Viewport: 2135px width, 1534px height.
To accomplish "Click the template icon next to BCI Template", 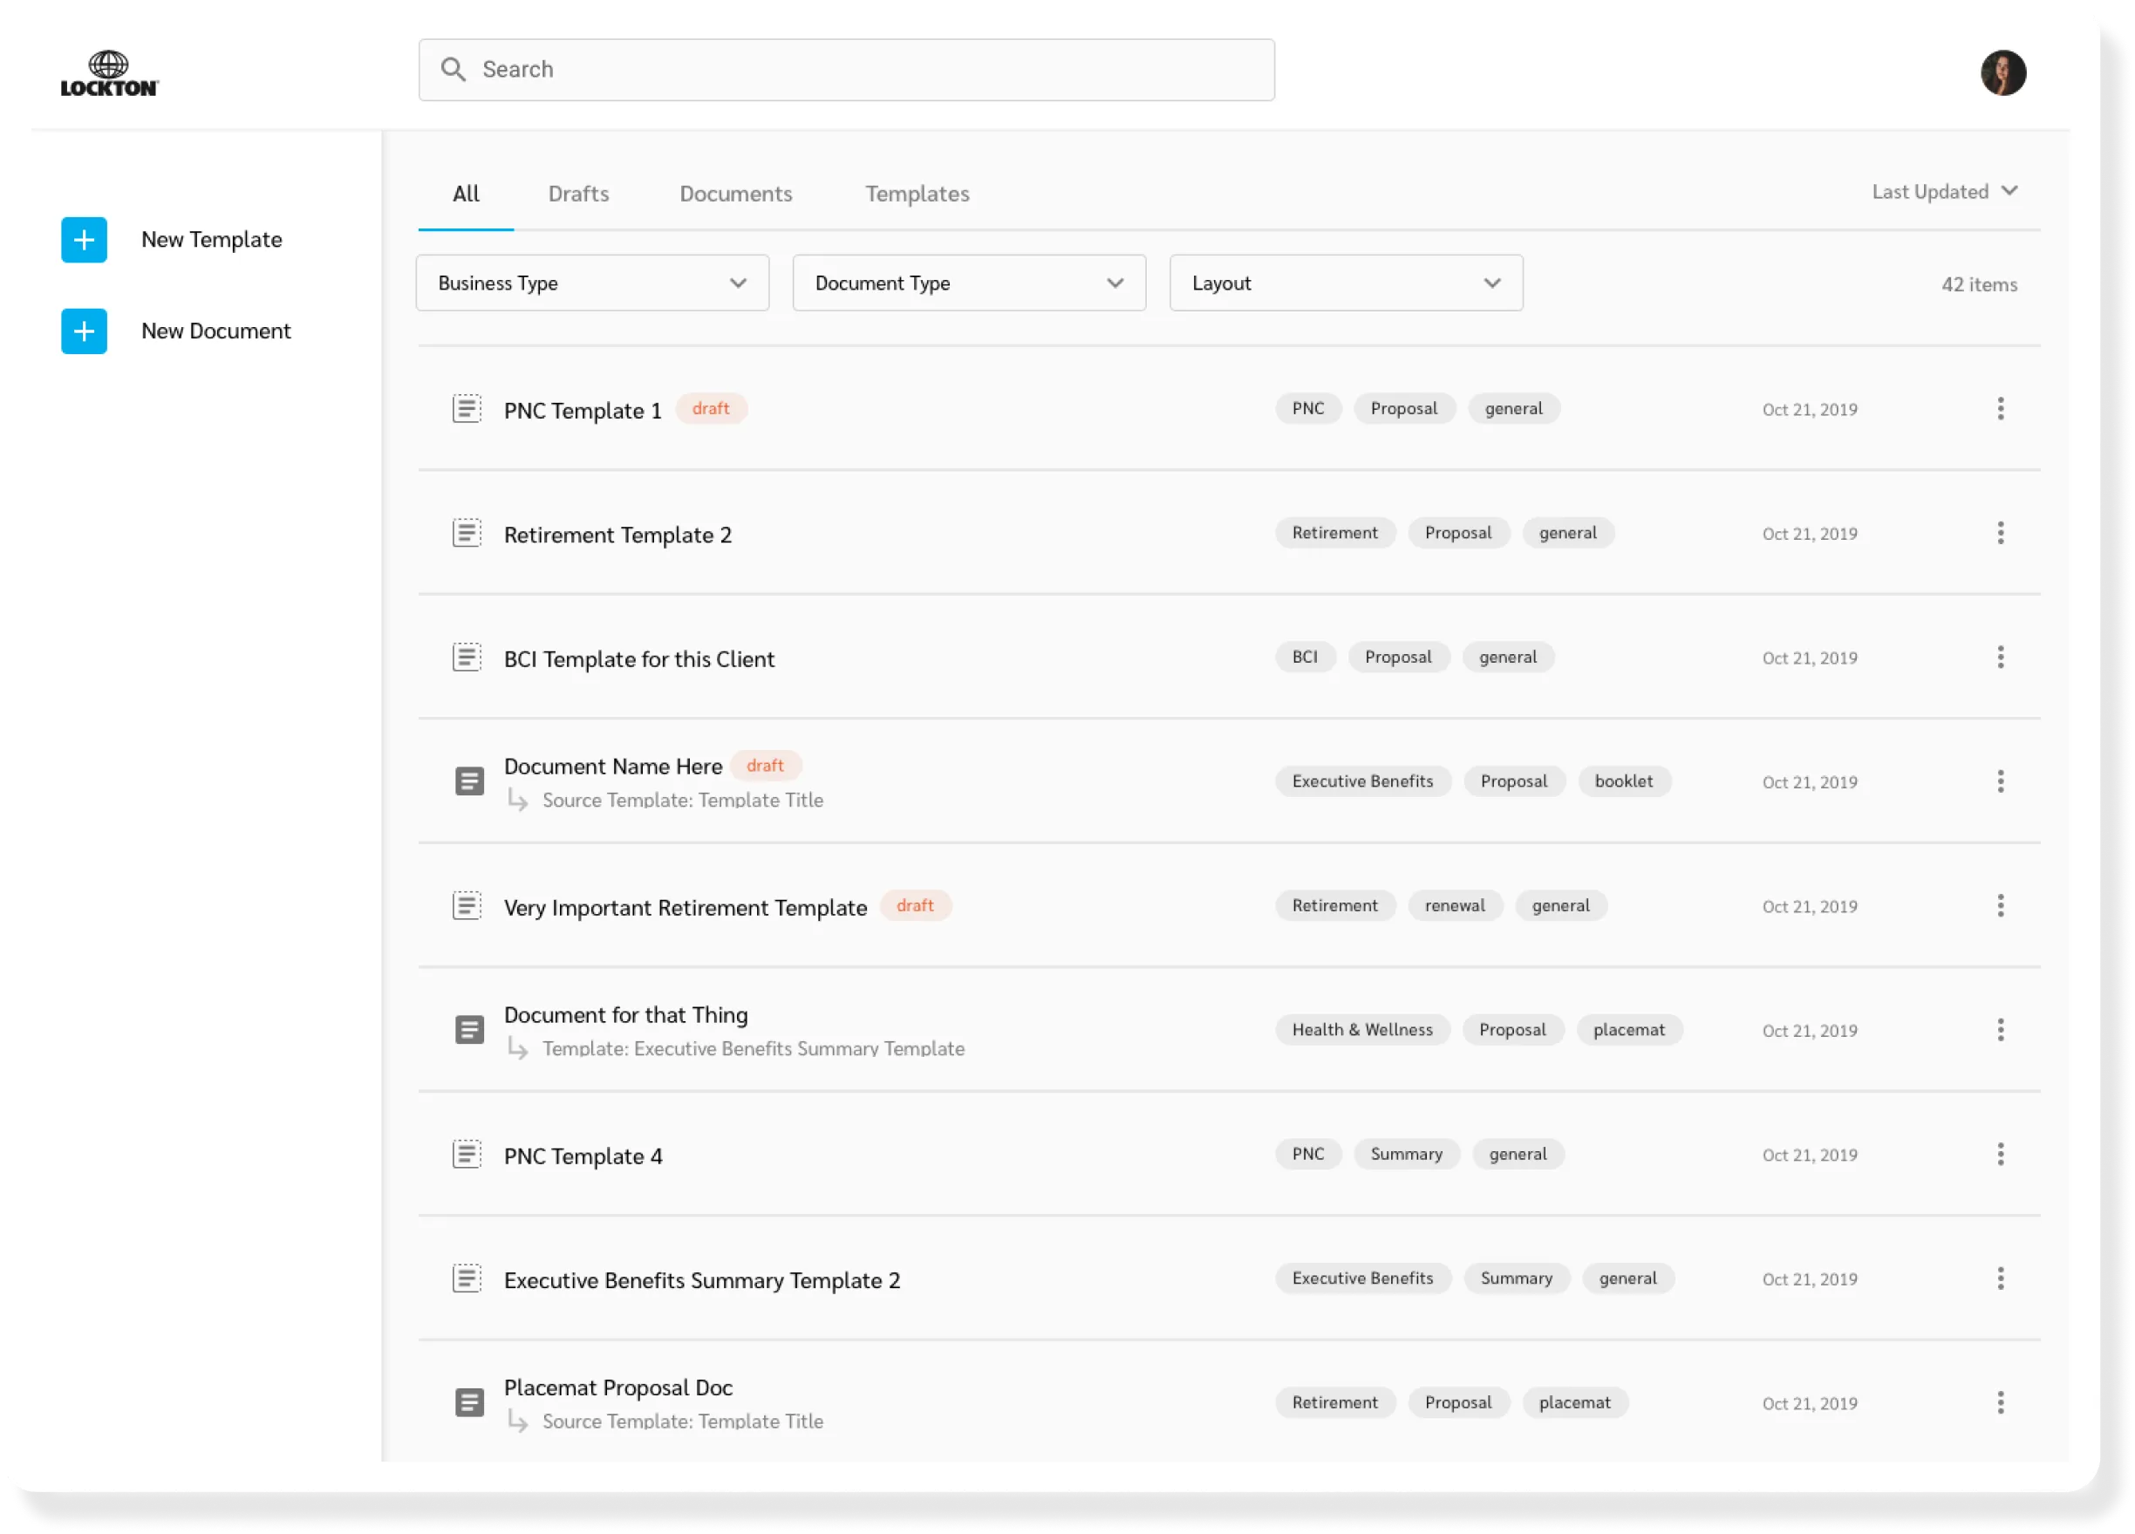I will tap(467, 657).
